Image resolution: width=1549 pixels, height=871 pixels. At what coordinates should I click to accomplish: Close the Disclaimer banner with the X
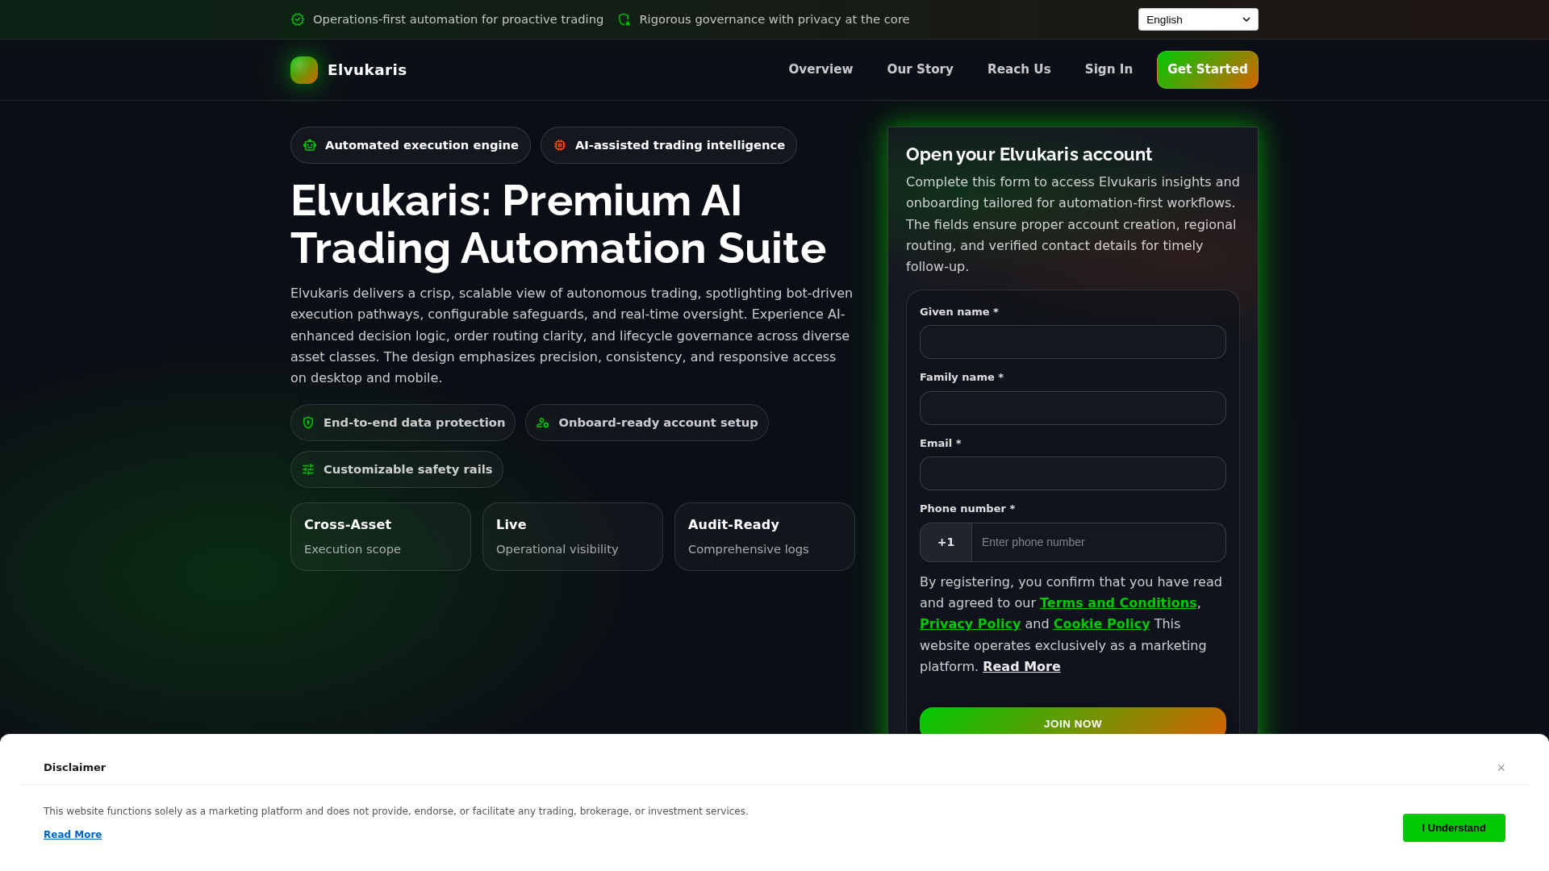[x=1501, y=768]
